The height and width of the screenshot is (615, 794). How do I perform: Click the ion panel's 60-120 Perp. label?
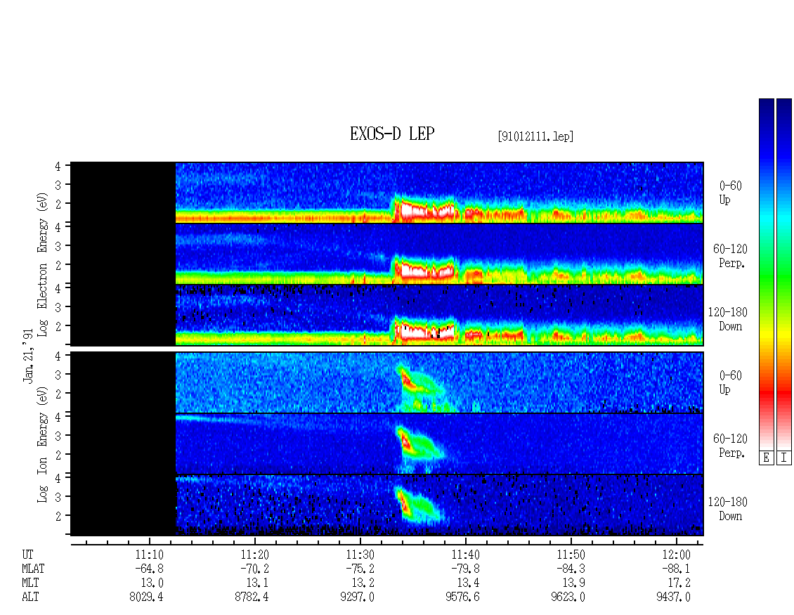[x=730, y=446]
